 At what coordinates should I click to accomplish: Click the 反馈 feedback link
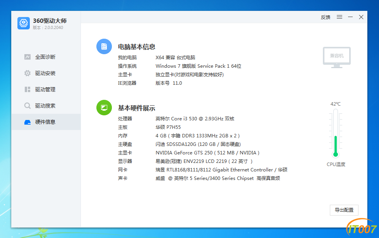(325, 17)
